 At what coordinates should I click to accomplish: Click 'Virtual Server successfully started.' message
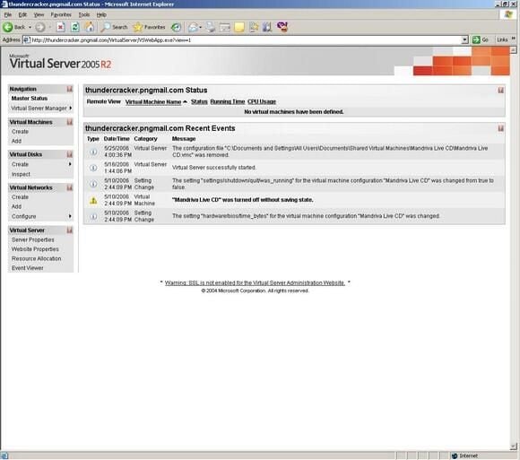pyautogui.click(x=214, y=168)
